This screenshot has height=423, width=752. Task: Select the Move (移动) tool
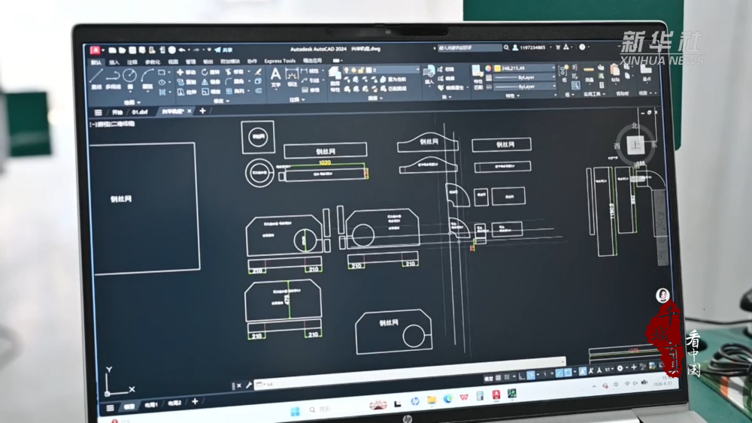point(186,72)
